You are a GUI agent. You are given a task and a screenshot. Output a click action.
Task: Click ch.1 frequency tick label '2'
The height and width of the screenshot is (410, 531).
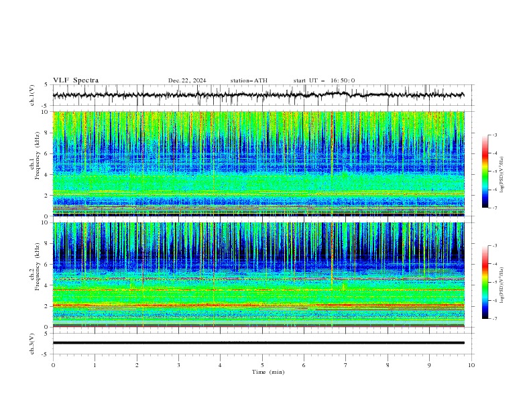[x=47, y=195]
